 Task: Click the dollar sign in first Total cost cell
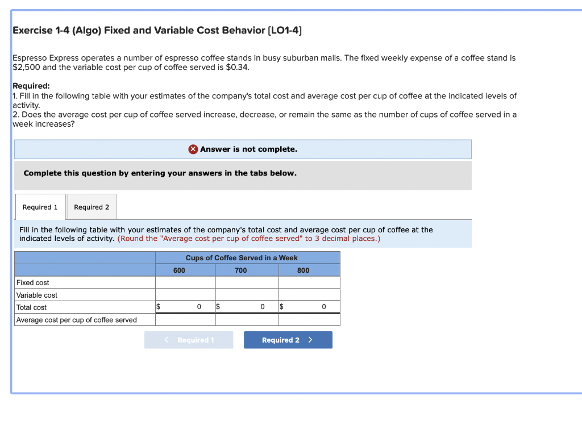tap(158, 307)
